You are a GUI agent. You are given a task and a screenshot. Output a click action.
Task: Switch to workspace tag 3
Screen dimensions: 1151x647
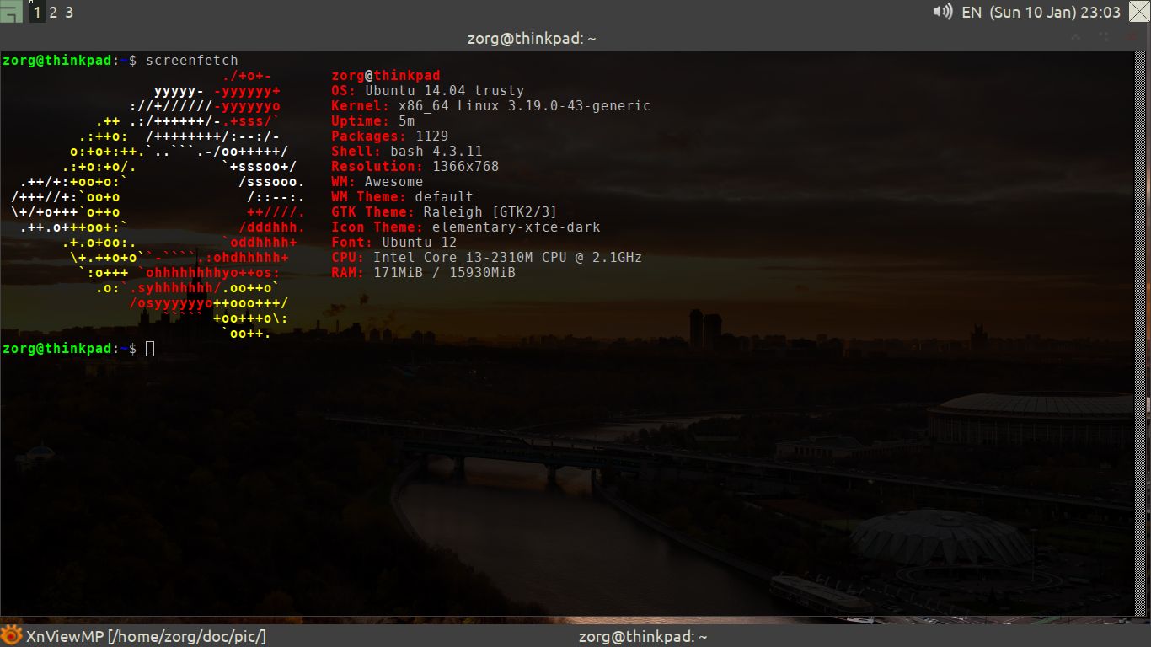click(69, 12)
